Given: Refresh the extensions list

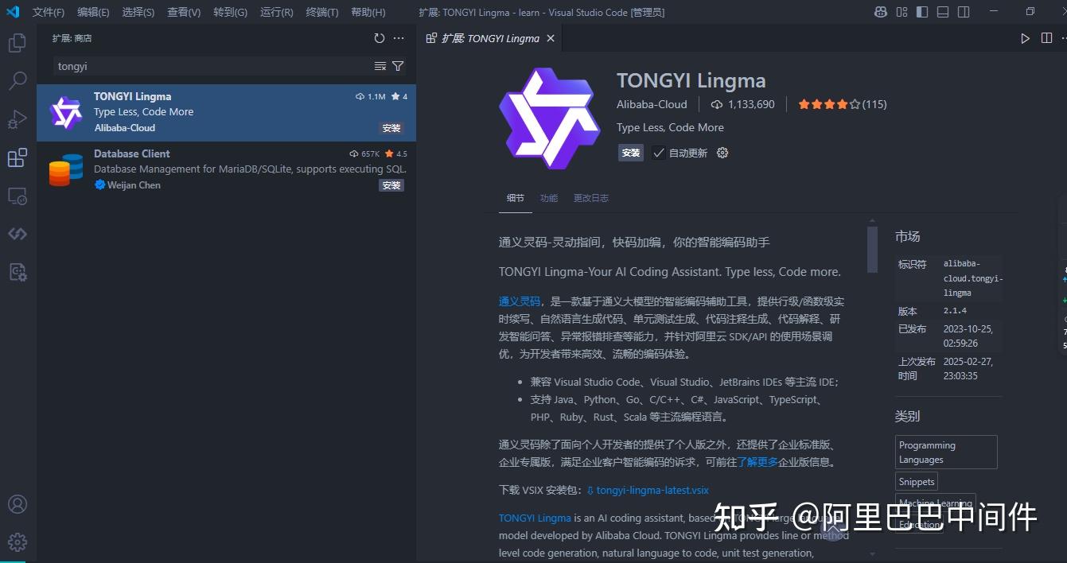Looking at the screenshot, I should point(380,38).
